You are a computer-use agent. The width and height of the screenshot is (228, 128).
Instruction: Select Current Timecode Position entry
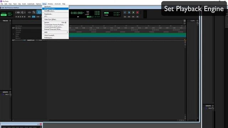(55, 27)
